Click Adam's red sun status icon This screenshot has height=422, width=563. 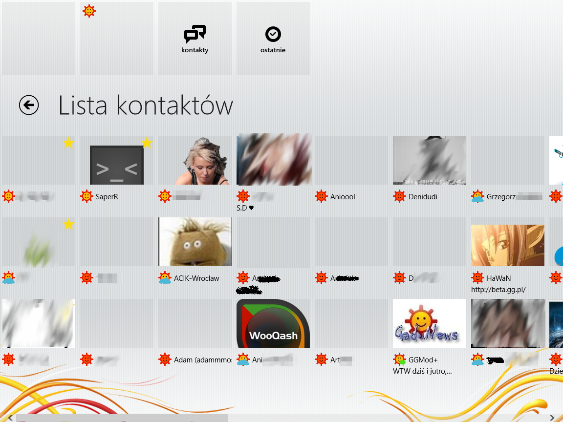click(165, 359)
